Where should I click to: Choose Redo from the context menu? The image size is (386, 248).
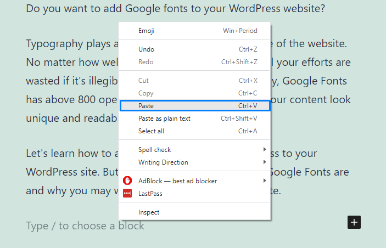coord(195,62)
